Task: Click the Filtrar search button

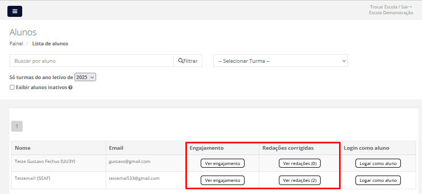Action: click(x=188, y=61)
